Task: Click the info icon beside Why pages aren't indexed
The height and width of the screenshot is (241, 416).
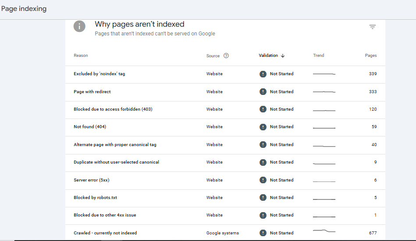Action: coord(79,27)
